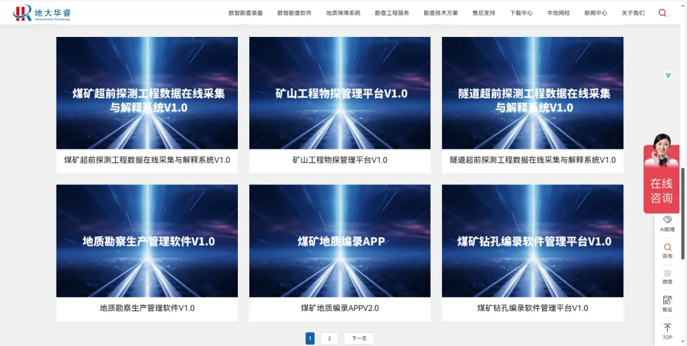This screenshot has width=687, height=346.
Task: Open 数智勘查软件 menu
Action: [295, 13]
